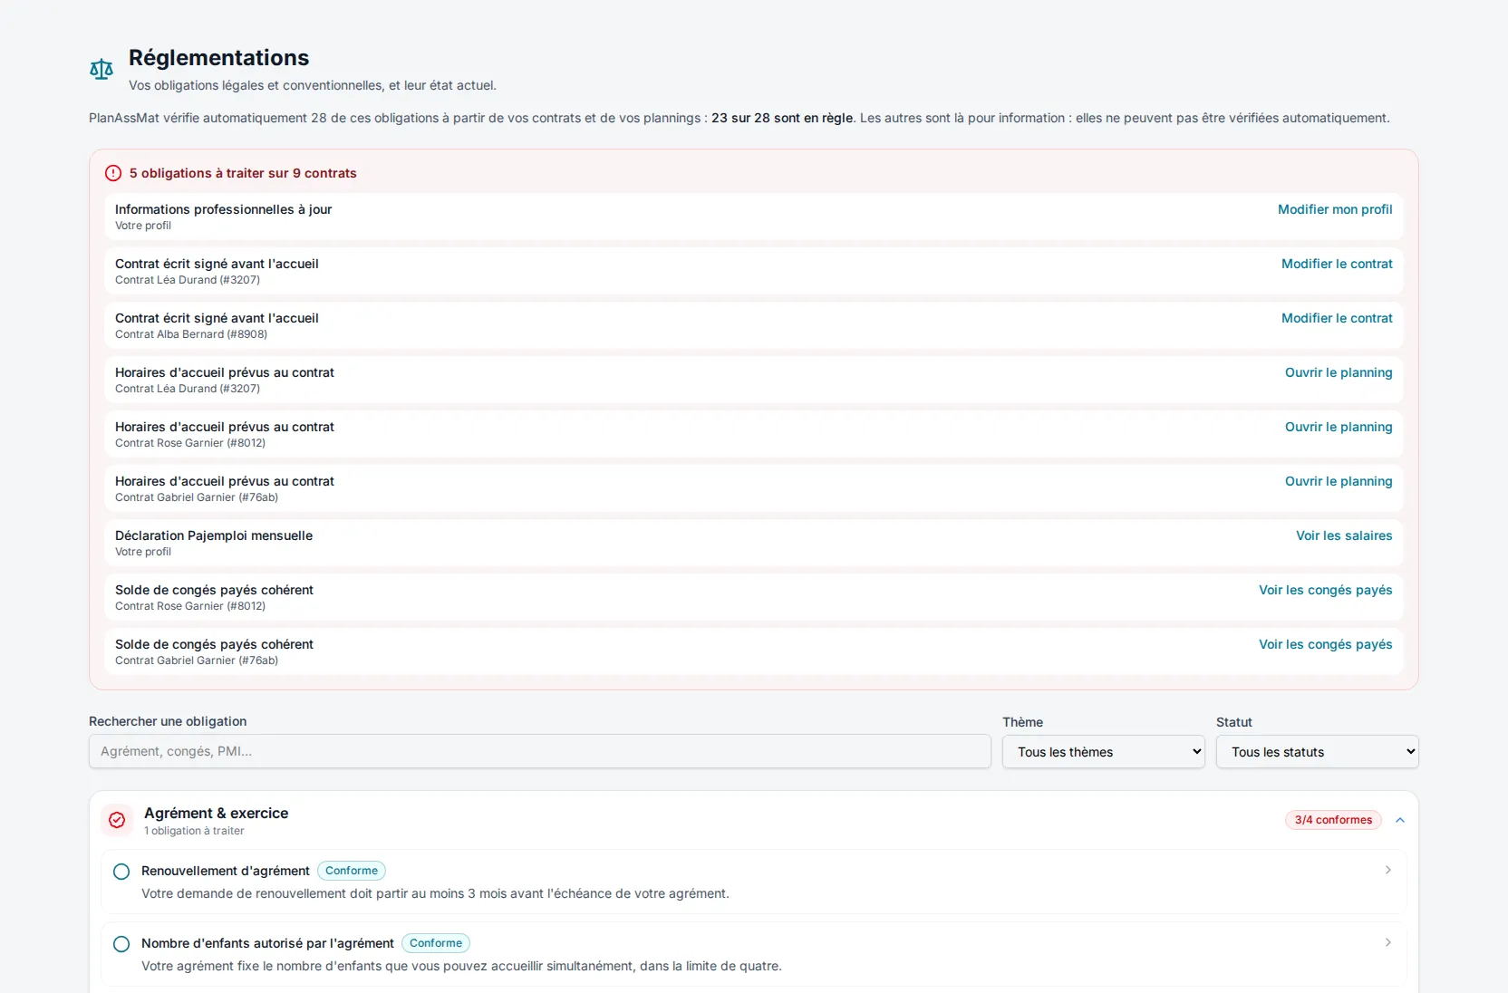Toggle the circle beside Nombre d'enfants autorisé
Viewport: 1508px width, 993px height.
[x=121, y=944]
